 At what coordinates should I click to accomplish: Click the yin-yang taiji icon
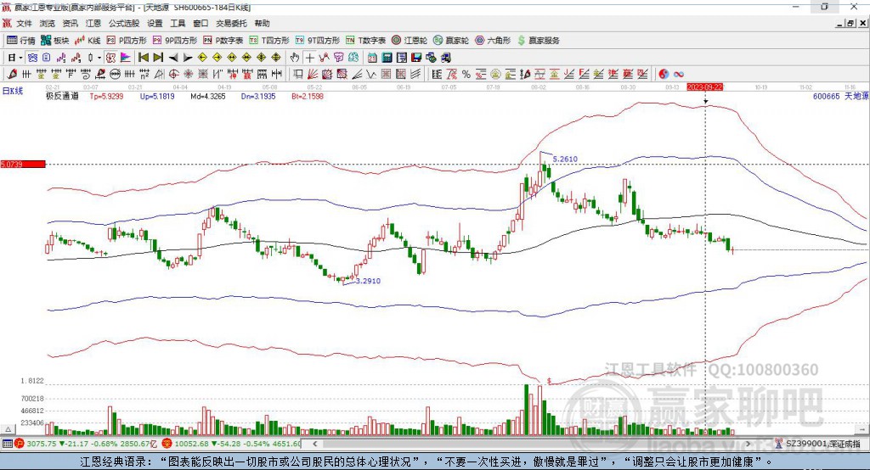[664, 74]
